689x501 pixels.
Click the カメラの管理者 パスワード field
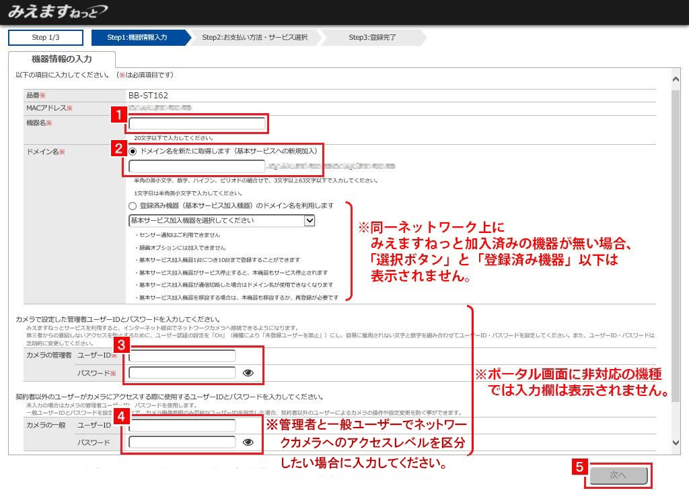tap(182, 373)
